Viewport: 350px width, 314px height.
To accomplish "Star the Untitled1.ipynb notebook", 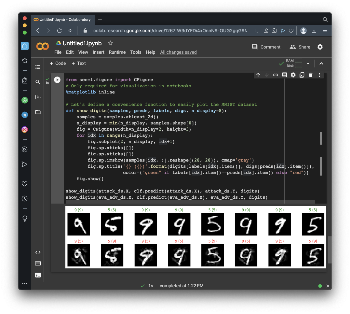I will [x=110, y=43].
